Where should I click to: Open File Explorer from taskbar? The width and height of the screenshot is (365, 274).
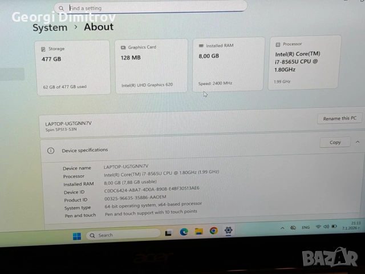point(199,231)
